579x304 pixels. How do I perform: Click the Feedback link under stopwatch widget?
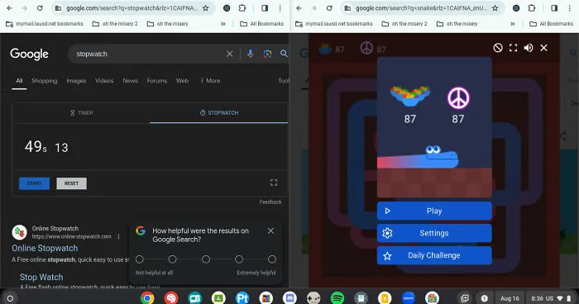270,202
